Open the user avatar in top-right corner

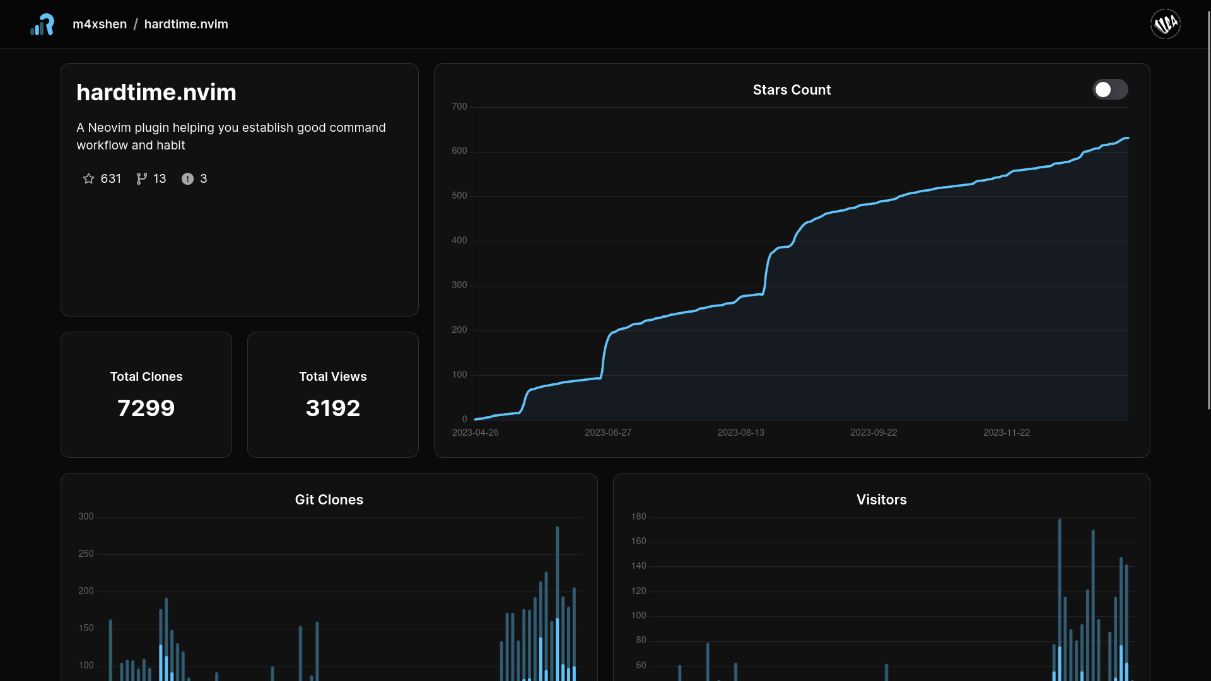pos(1165,24)
